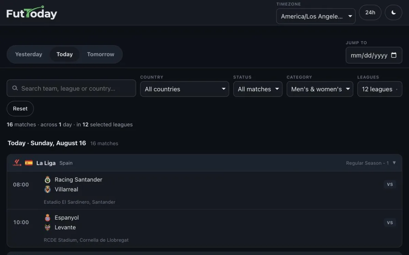This screenshot has height=255, width=409.
Task: Switch to the Tomorrow tab
Action: tap(101, 54)
